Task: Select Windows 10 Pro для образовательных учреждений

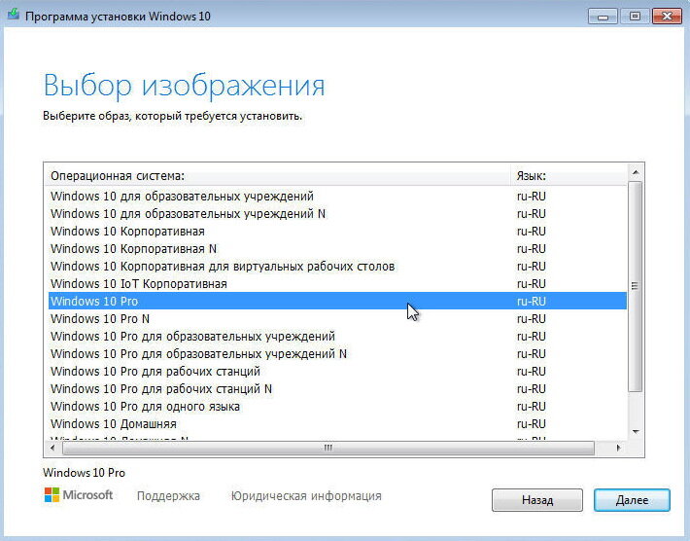Action: (x=337, y=336)
